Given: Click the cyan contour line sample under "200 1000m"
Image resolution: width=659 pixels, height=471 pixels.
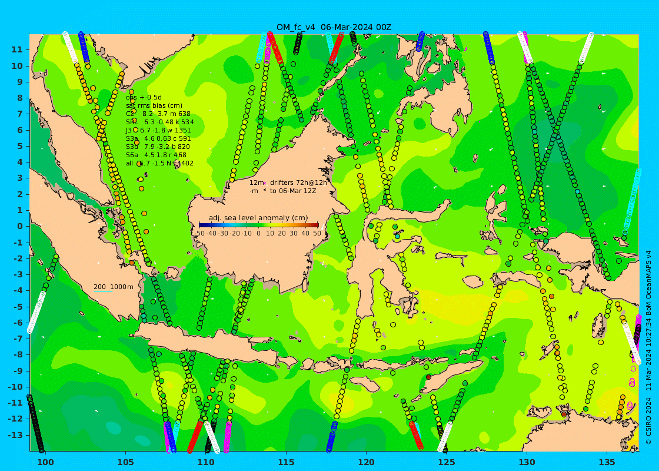Looking at the screenshot, I should (x=103, y=291).
